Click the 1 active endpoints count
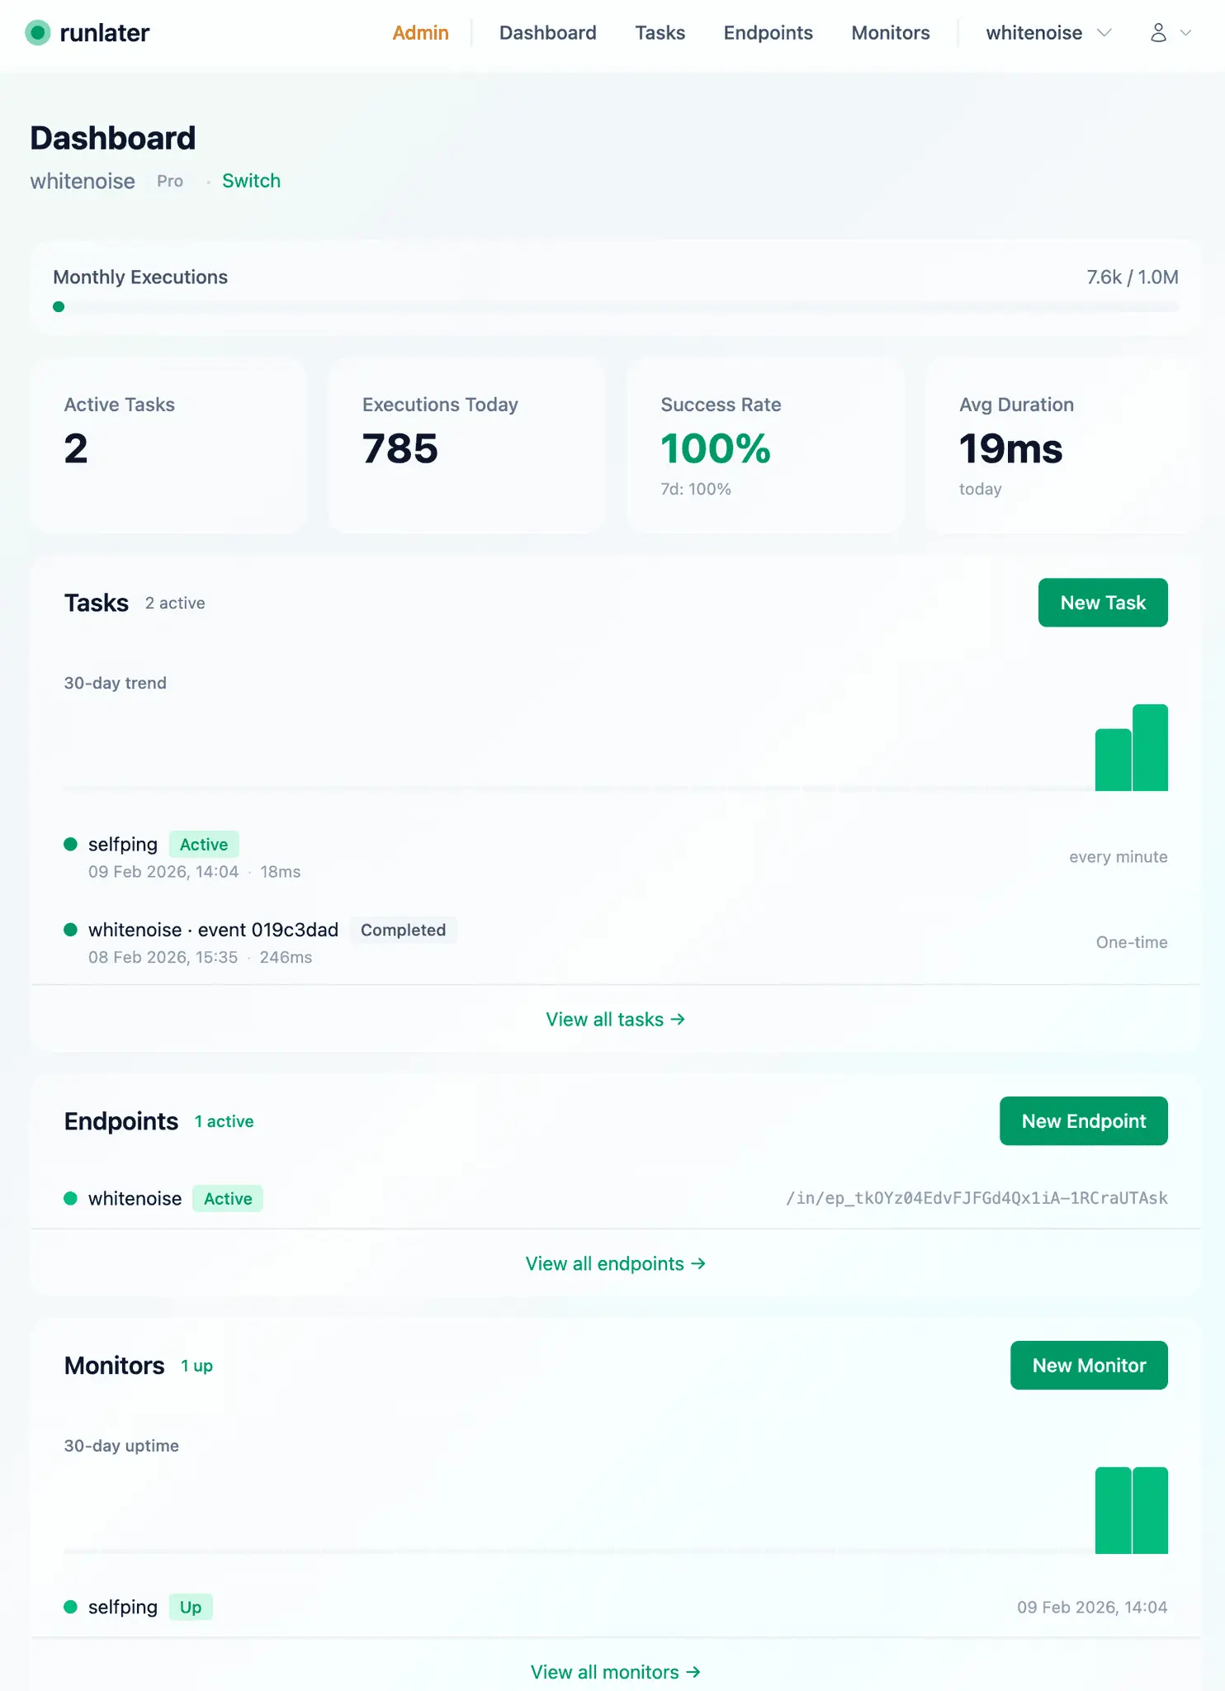Viewport: 1225px width, 1691px height. 224,1122
